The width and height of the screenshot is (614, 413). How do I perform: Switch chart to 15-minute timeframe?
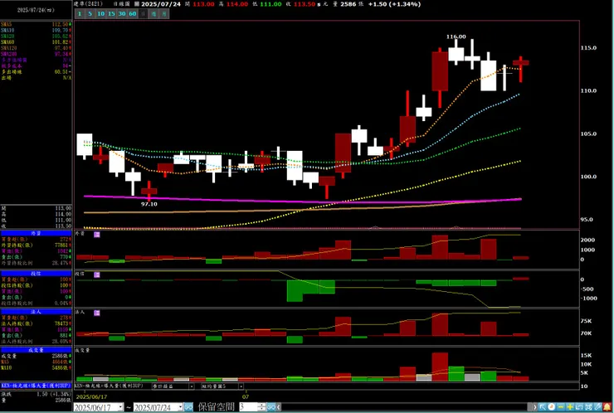pos(111,14)
